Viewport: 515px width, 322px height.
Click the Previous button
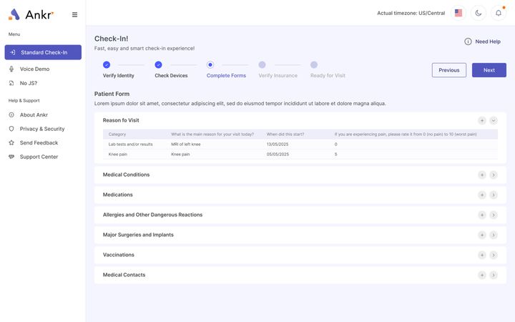click(x=449, y=70)
